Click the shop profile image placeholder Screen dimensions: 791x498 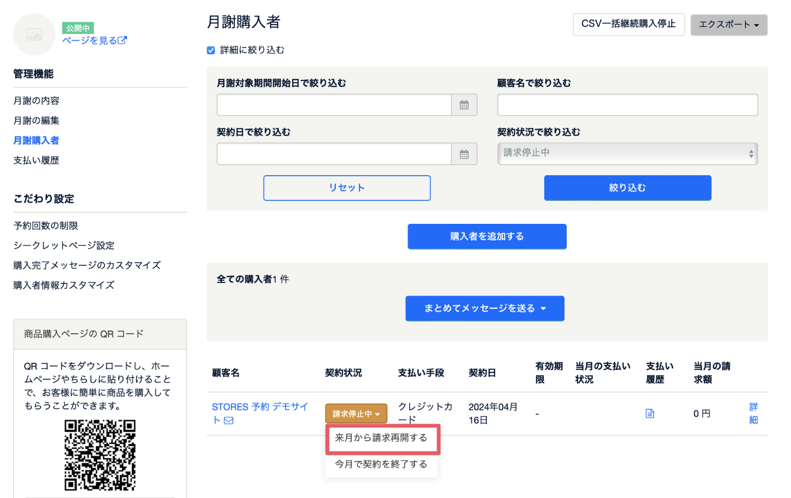tap(34, 34)
